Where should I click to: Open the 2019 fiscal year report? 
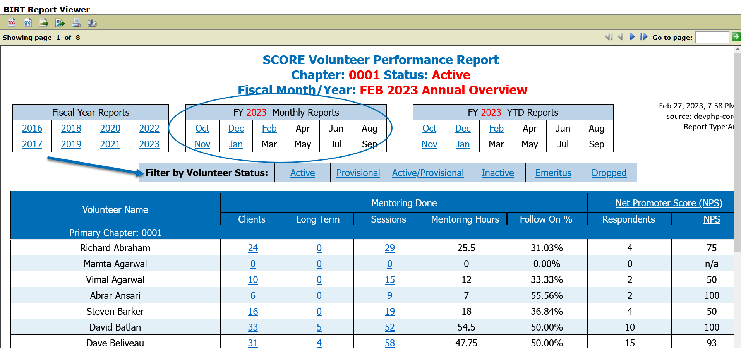[x=71, y=144]
